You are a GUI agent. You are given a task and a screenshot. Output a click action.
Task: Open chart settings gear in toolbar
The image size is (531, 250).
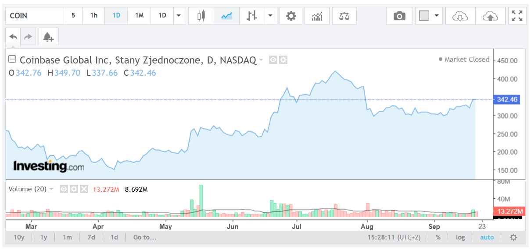[291, 16]
